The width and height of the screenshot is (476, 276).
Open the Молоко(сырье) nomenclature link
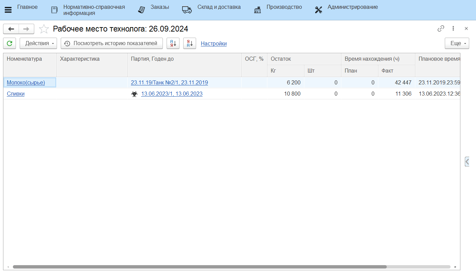[x=26, y=82]
